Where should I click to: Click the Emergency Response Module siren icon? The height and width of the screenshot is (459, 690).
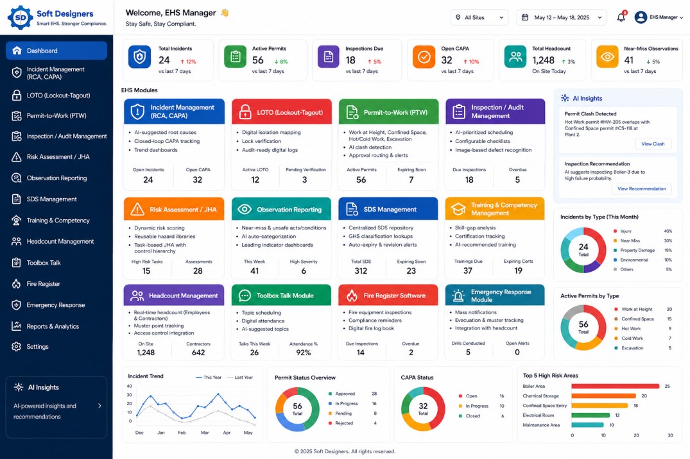458,296
